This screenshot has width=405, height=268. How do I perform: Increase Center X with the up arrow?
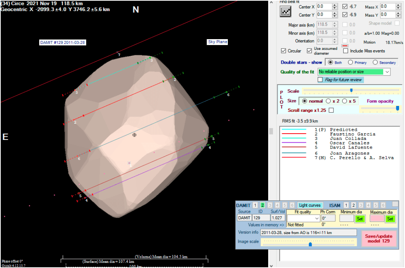335,5
